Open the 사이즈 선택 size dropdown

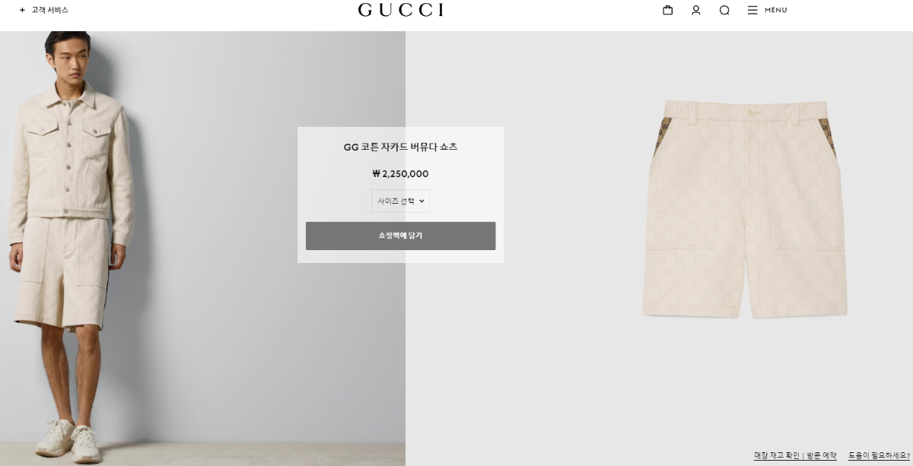pos(401,201)
